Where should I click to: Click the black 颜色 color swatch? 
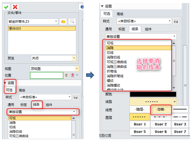coord(153,94)
